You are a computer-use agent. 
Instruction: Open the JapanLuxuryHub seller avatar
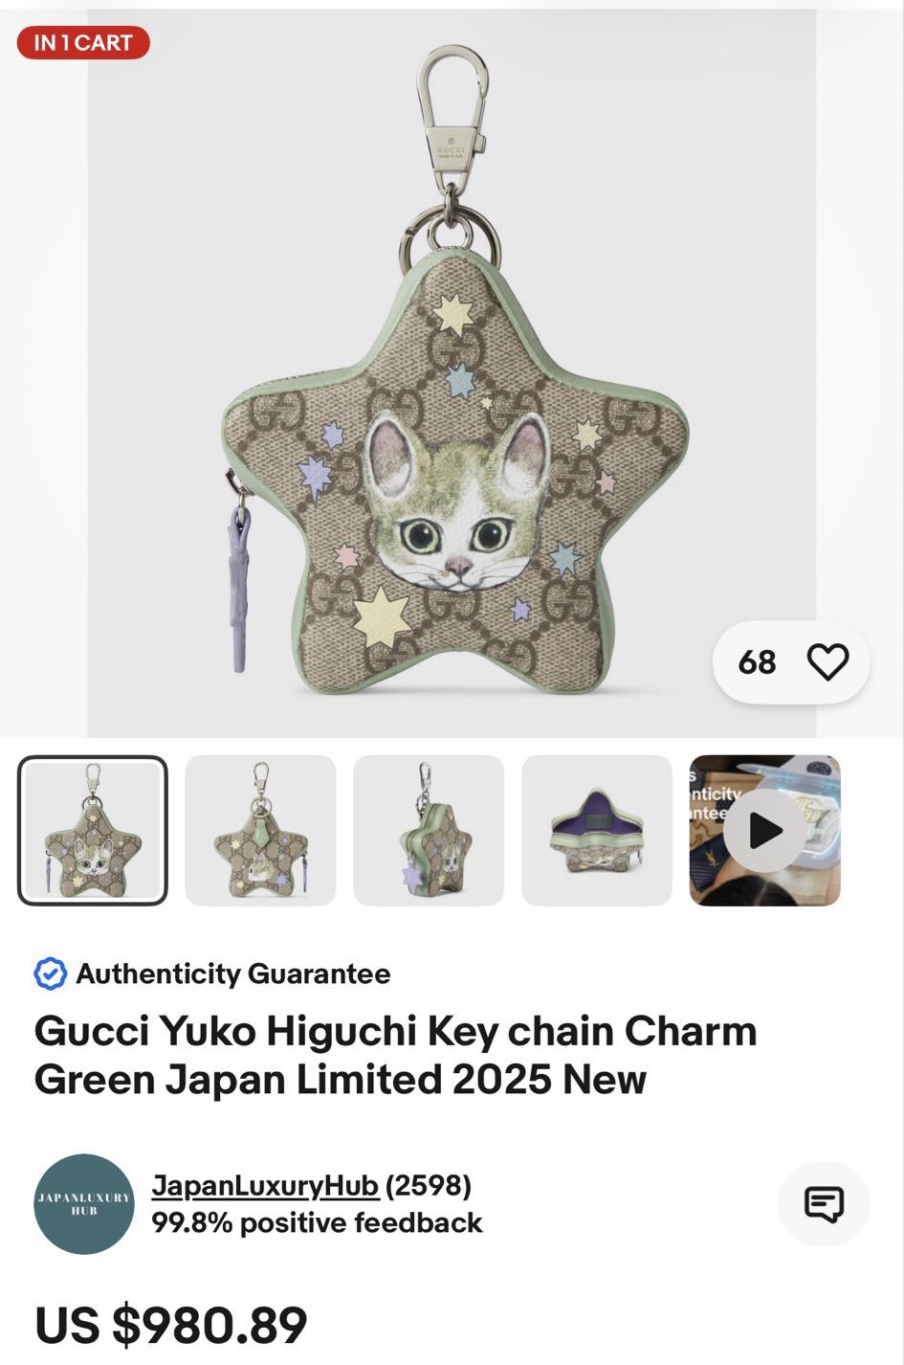tap(84, 1204)
